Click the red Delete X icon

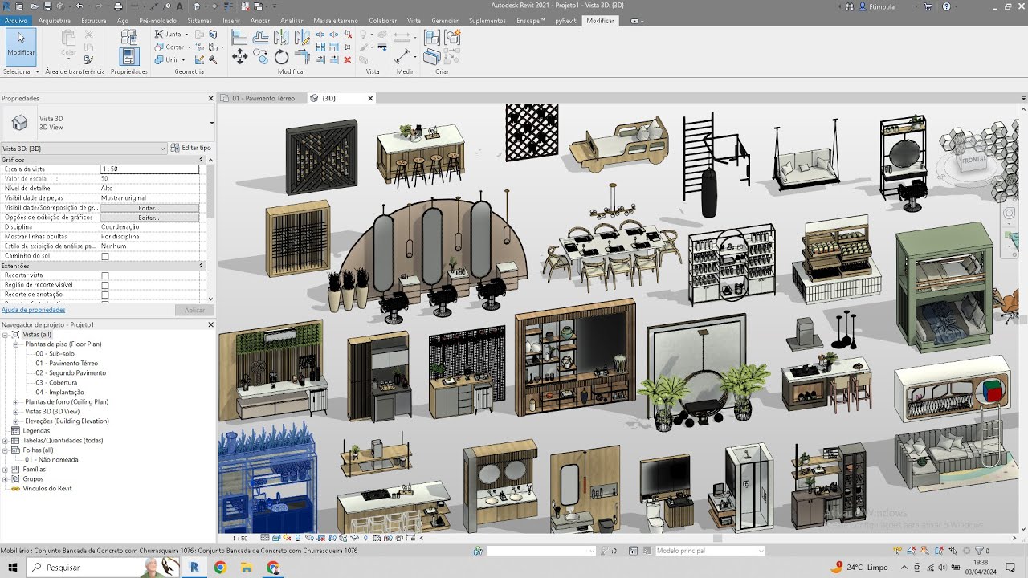coord(347,59)
